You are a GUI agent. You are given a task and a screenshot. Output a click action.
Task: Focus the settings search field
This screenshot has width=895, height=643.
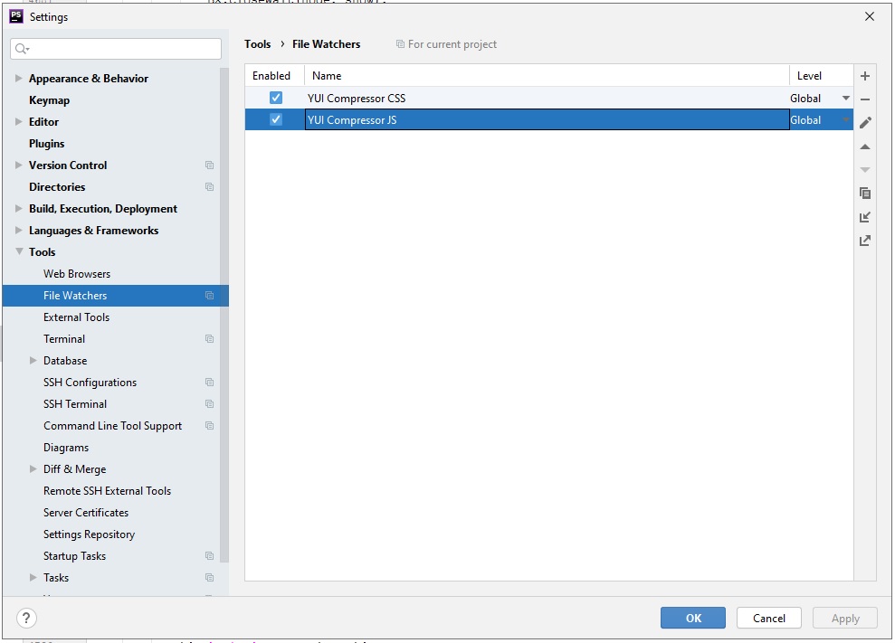(x=116, y=49)
